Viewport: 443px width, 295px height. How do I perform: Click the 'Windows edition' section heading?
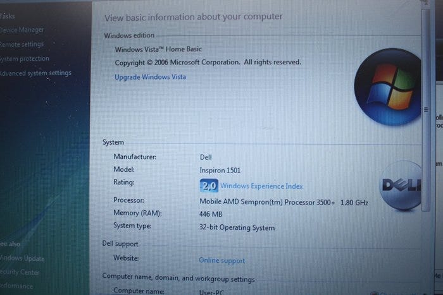129,35
